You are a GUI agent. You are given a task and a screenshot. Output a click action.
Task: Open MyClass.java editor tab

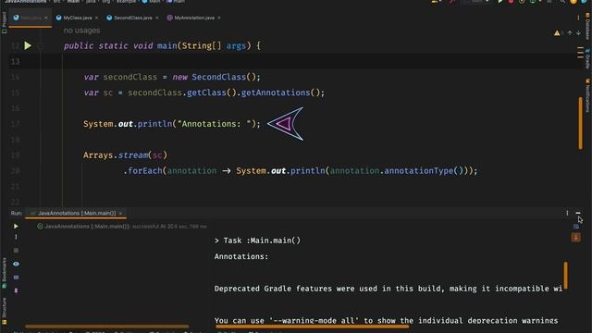click(x=77, y=18)
